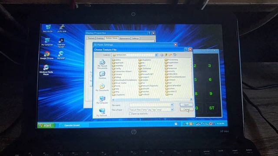The height and width of the screenshot is (156, 278).
Task: Select the Media folder
Action: pos(143,71)
